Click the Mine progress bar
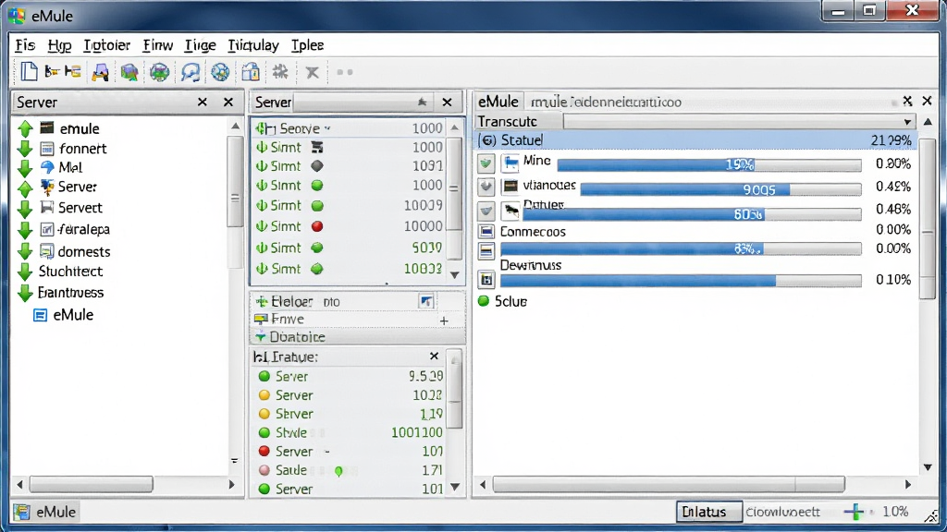This screenshot has width=947, height=532. [x=709, y=164]
